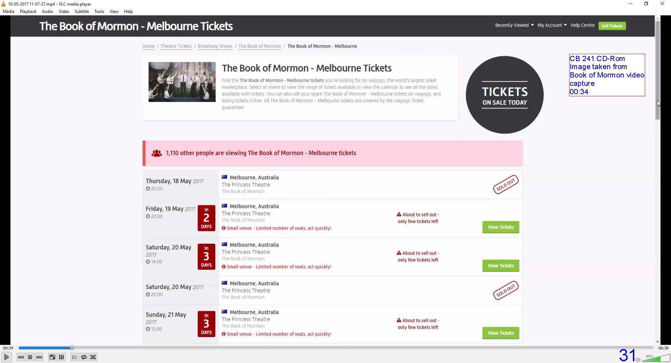Screen dimensions: 671x363
Task: Open the Tools menu
Action: tap(99, 12)
